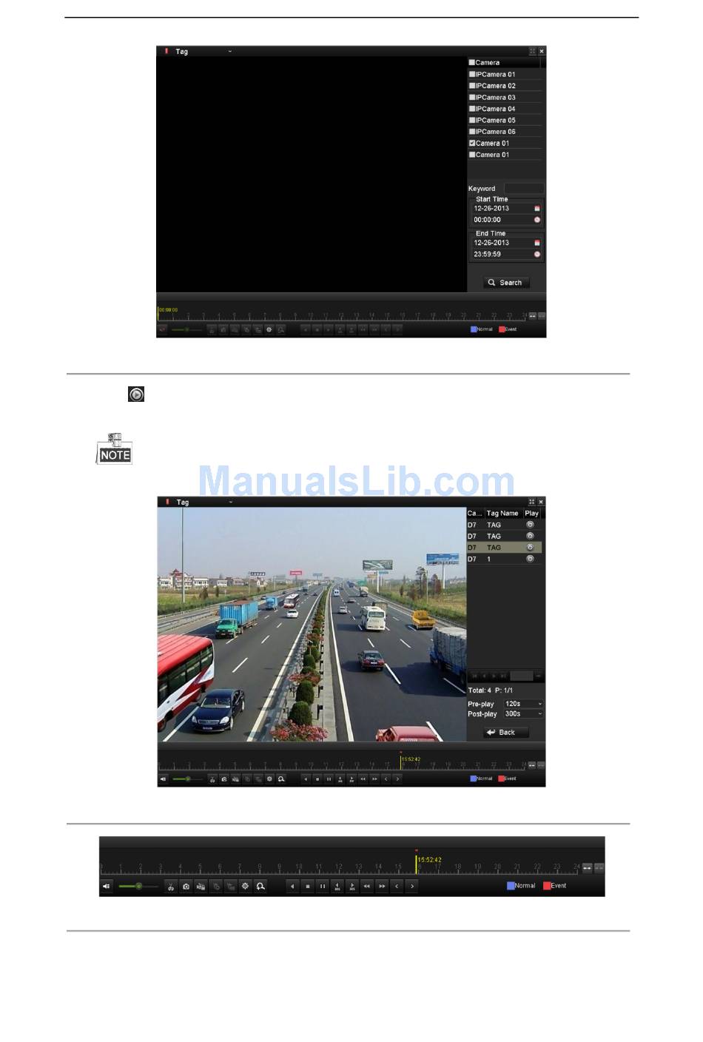Expand the Pre-play 120s dropdown
Viewport: 703px width, 1042px height.
click(523, 704)
